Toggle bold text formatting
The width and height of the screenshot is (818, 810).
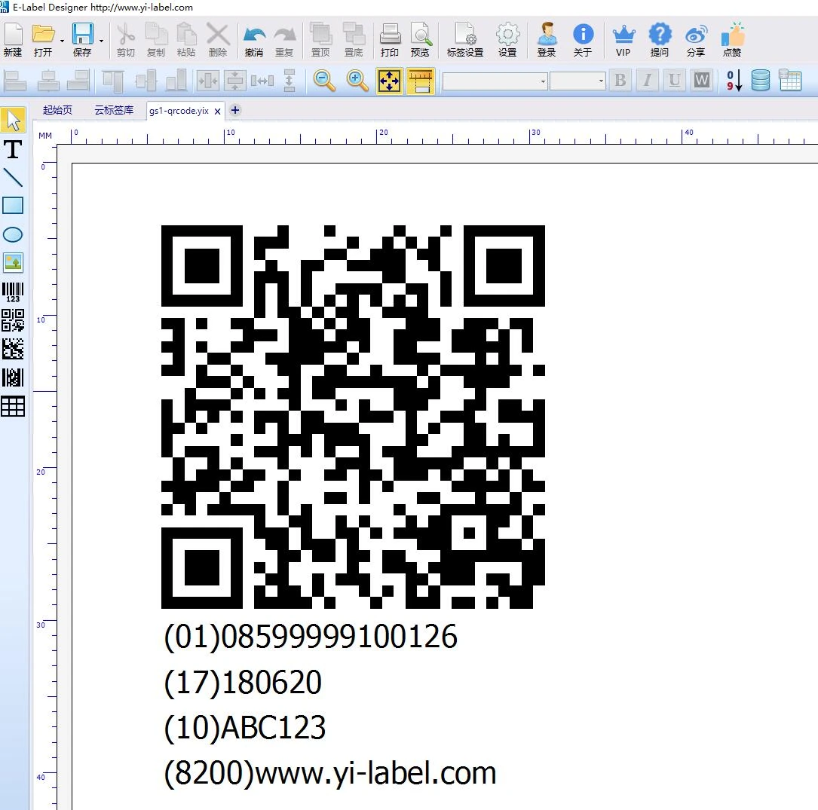620,81
